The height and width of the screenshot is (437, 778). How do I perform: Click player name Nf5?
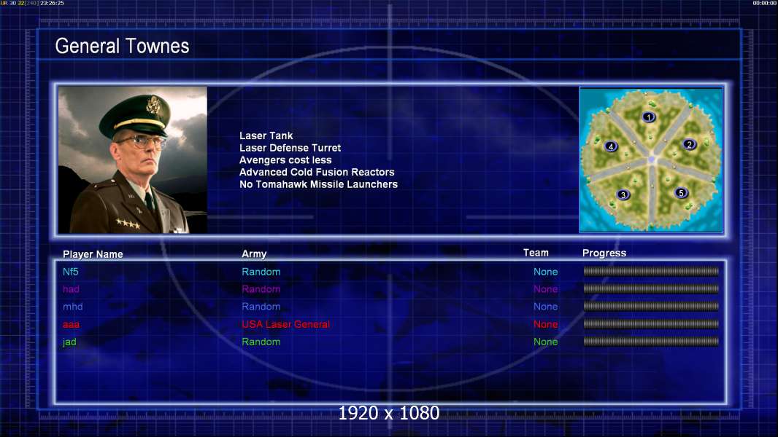[x=71, y=272]
